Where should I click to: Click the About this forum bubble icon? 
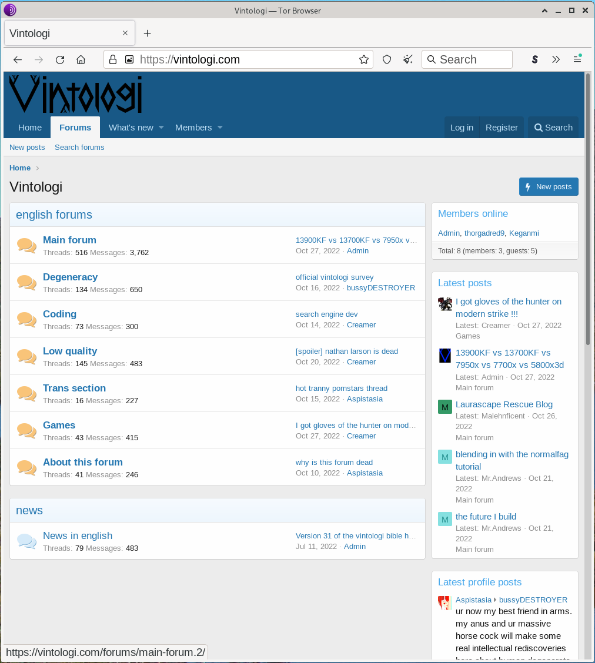[x=26, y=467]
